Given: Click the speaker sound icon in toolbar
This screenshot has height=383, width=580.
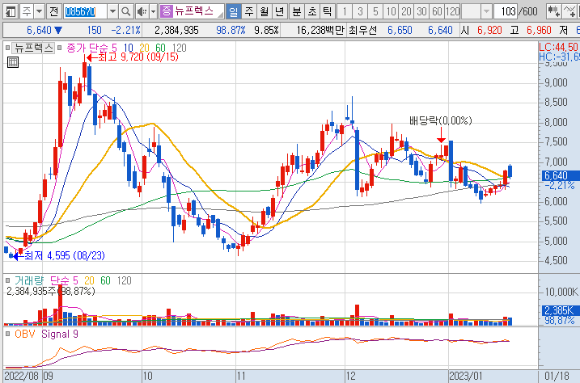Looking at the screenshot, I should point(142,12).
